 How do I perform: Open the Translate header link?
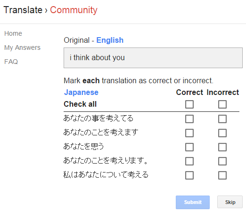(x=23, y=10)
